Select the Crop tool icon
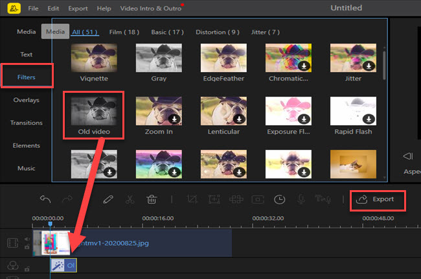Screen dimensions: 421x279 [192, 200]
